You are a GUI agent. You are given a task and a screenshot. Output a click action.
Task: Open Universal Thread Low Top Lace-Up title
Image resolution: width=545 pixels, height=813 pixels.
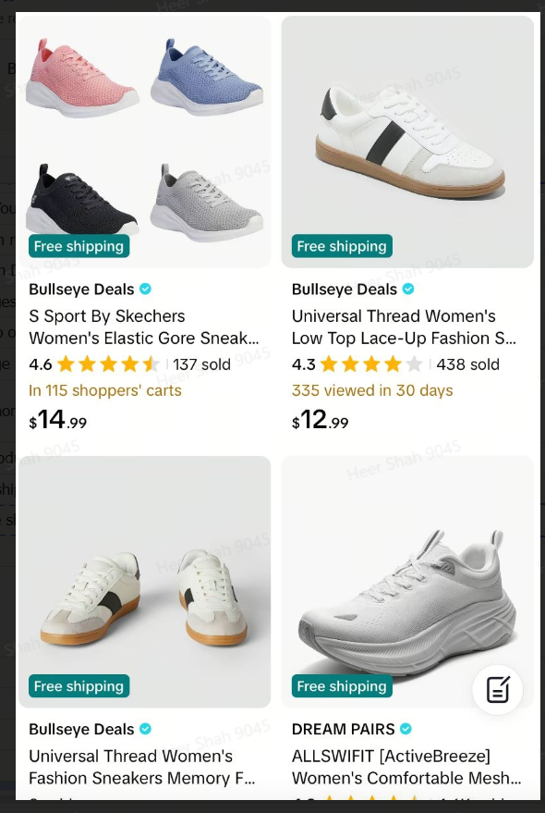pos(404,327)
